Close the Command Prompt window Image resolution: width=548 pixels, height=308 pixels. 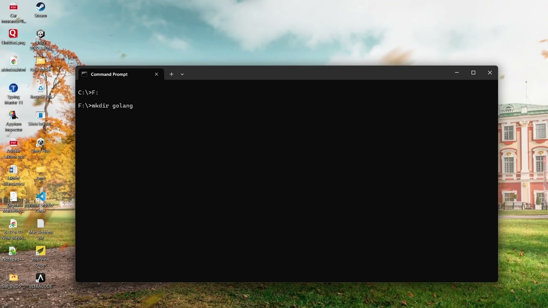pos(490,73)
